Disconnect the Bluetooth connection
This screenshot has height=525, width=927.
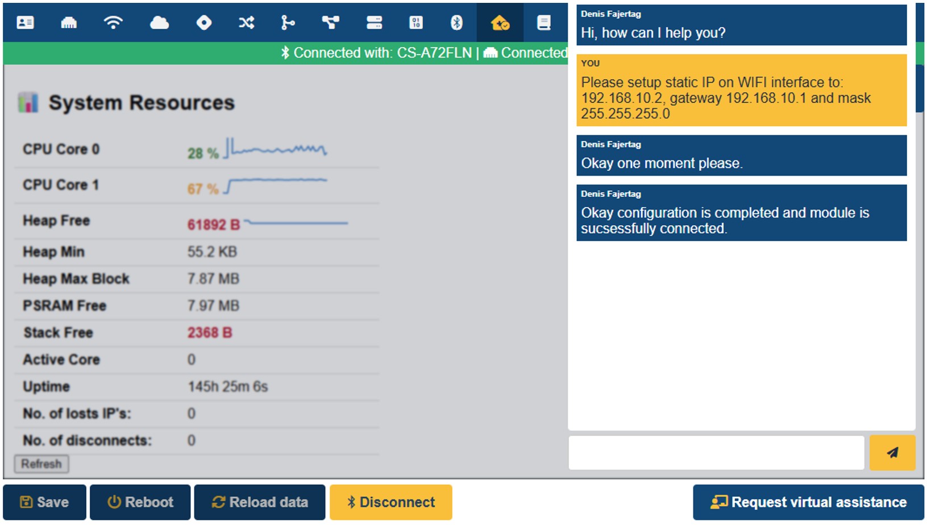pos(391,502)
